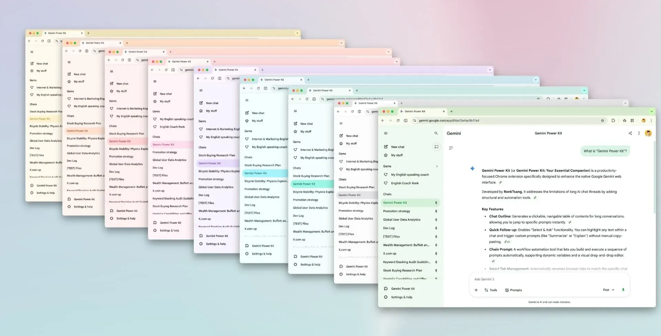Start a temporary chat via the dashed-square icon
The image size is (661, 336).
pyautogui.click(x=436, y=147)
